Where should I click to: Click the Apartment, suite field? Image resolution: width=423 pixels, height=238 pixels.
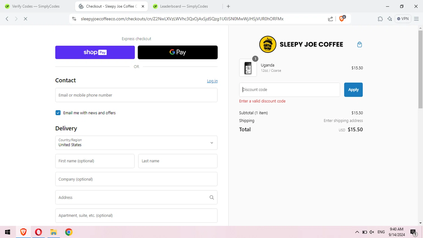136,215
